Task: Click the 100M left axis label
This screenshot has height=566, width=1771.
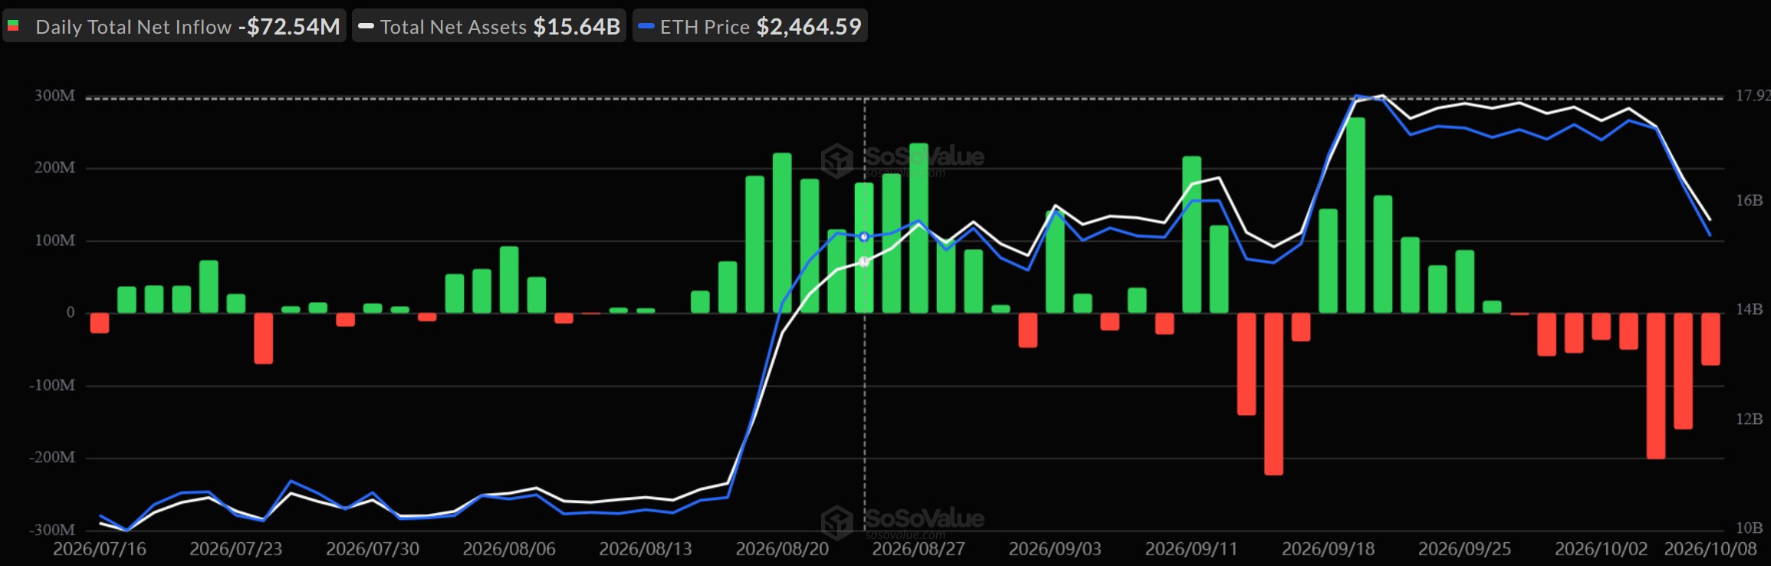Action: [x=55, y=241]
